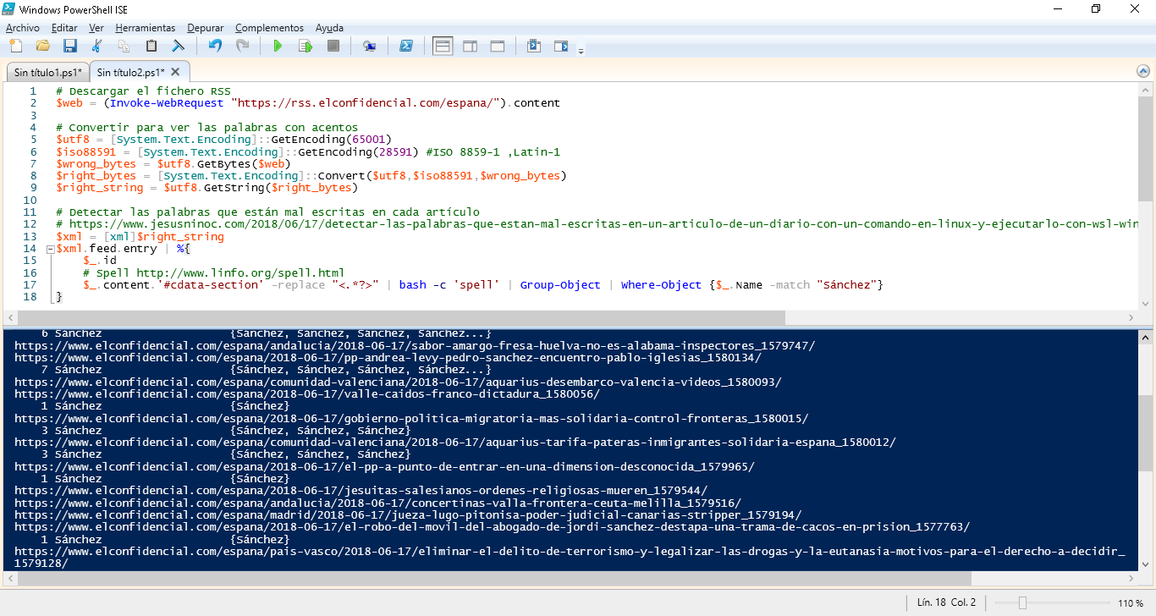Toggle Show Script Pane Top layout

[x=442, y=46]
